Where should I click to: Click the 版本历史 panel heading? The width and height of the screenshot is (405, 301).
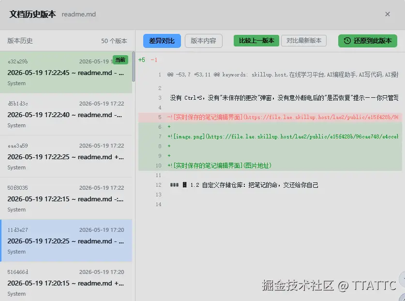point(20,41)
